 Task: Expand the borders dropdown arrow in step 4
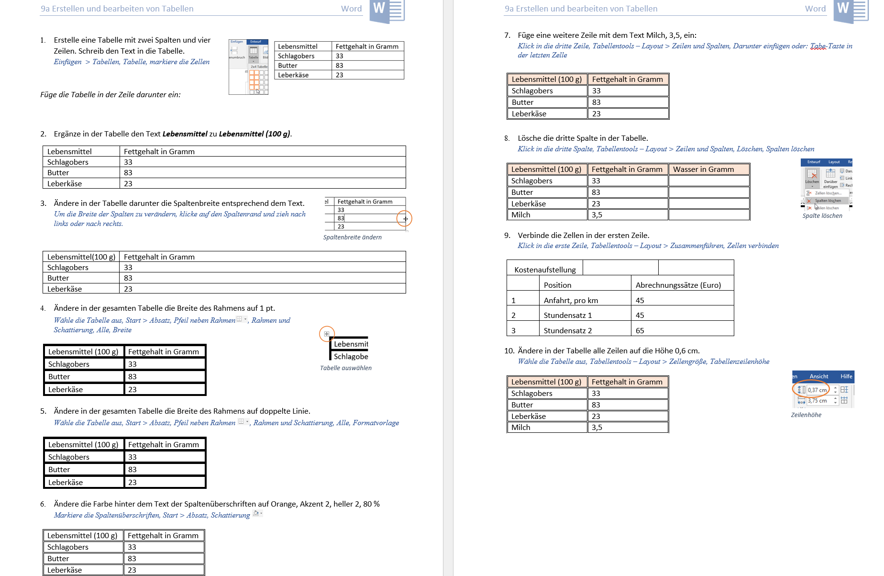245,319
